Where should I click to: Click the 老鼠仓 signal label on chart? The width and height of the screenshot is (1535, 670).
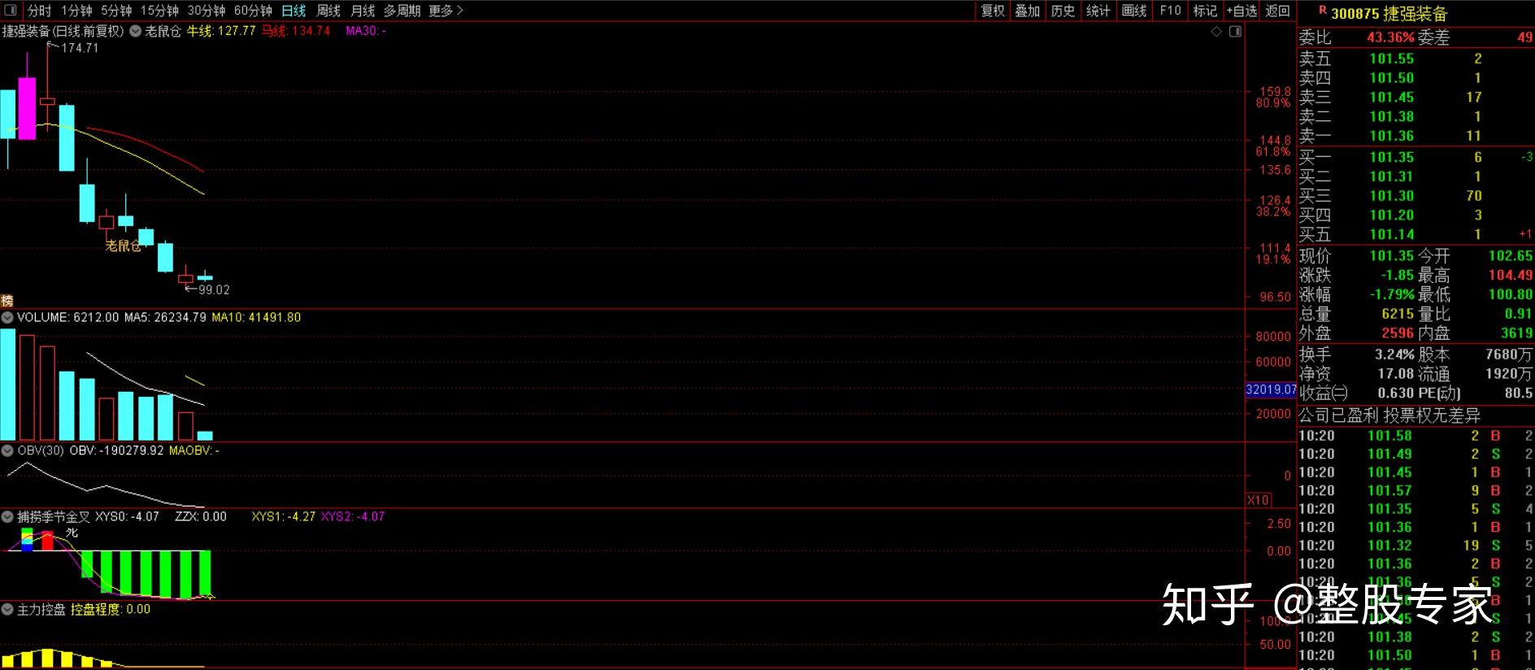tap(123, 246)
